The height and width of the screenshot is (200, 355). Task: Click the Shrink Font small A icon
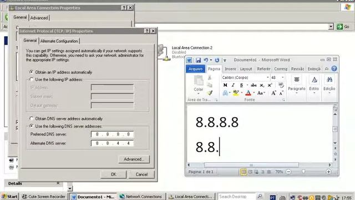[x=281, y=93]
